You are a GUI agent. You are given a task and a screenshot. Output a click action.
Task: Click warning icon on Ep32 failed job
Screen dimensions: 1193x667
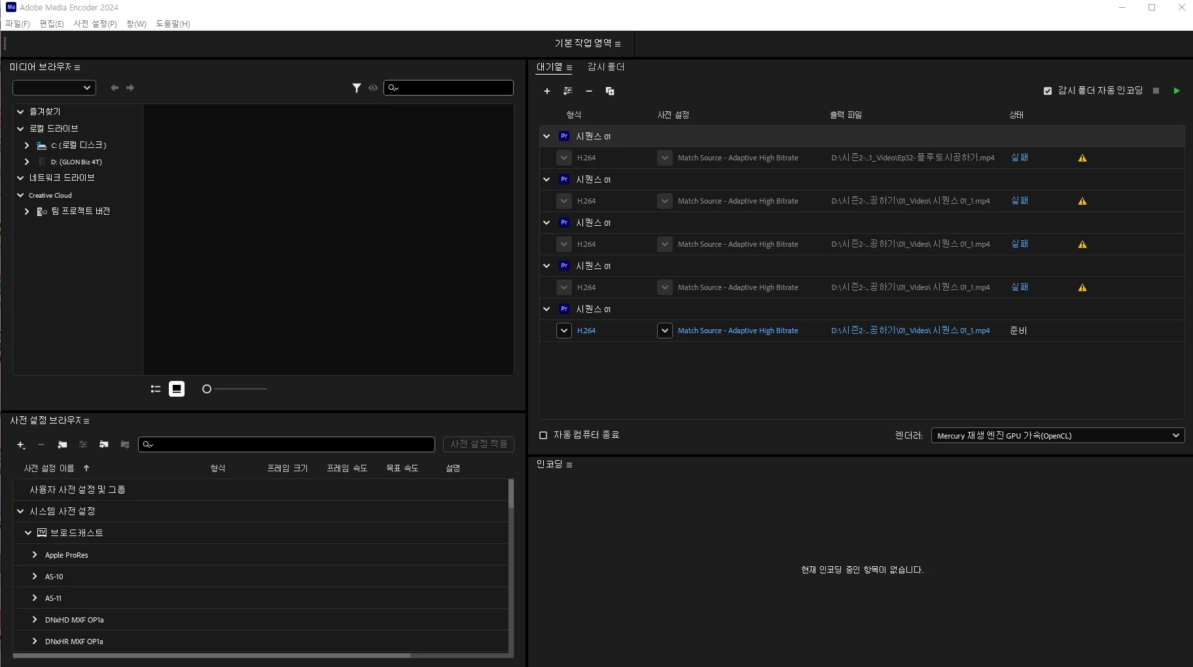click(x=1082, y=158)
